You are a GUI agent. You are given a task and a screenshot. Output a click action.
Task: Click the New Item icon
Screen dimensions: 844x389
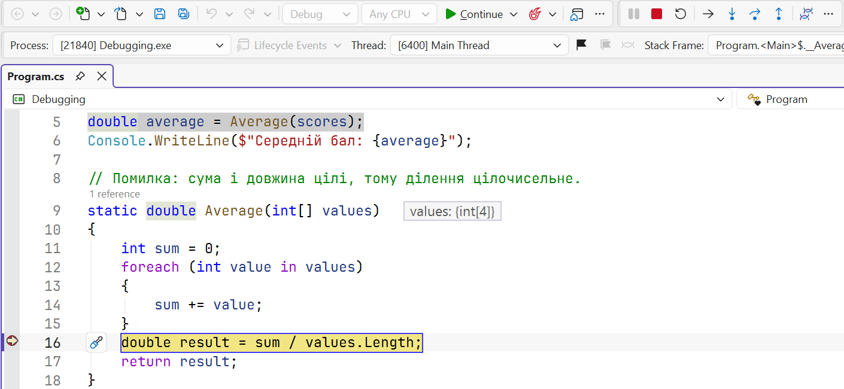(83, 14)
